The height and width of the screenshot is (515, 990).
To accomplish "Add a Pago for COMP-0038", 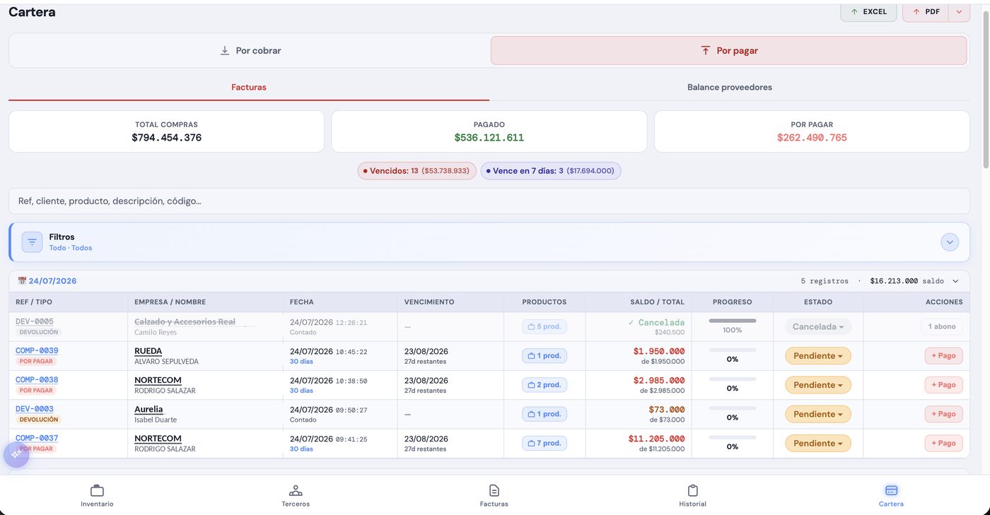I will click(944, 385).
